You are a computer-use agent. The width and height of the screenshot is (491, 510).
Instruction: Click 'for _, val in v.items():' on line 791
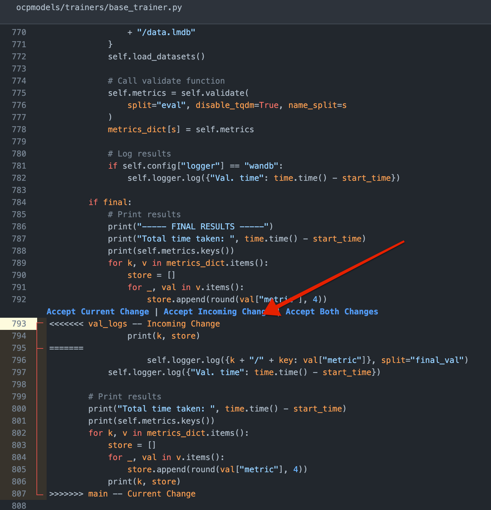(185, 287)
